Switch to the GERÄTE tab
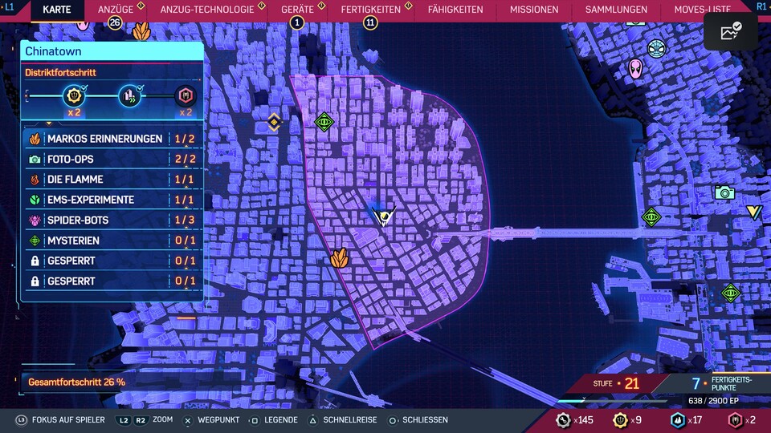The width and height of the screenshot is (771, 433). tap(297, 10)
